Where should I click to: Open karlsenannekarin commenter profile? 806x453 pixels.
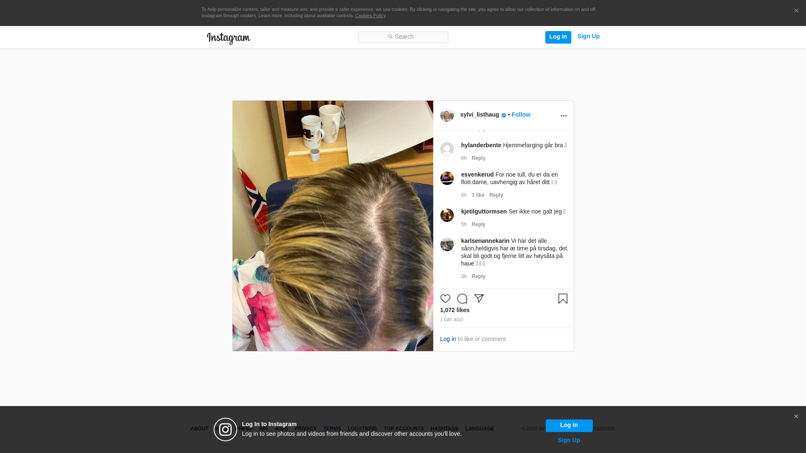pyautogui.click(x=485, y=241)
